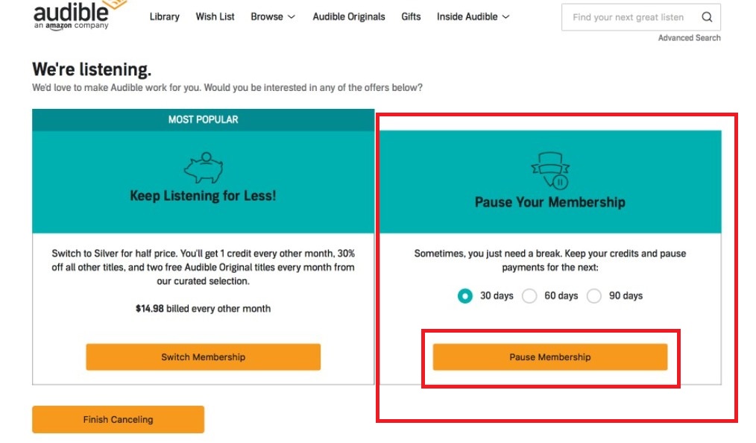This screenshot has height=443, width=756.
Task: Click Finish Canceling button
Action: pyautogui.click(x=118, y=420)
